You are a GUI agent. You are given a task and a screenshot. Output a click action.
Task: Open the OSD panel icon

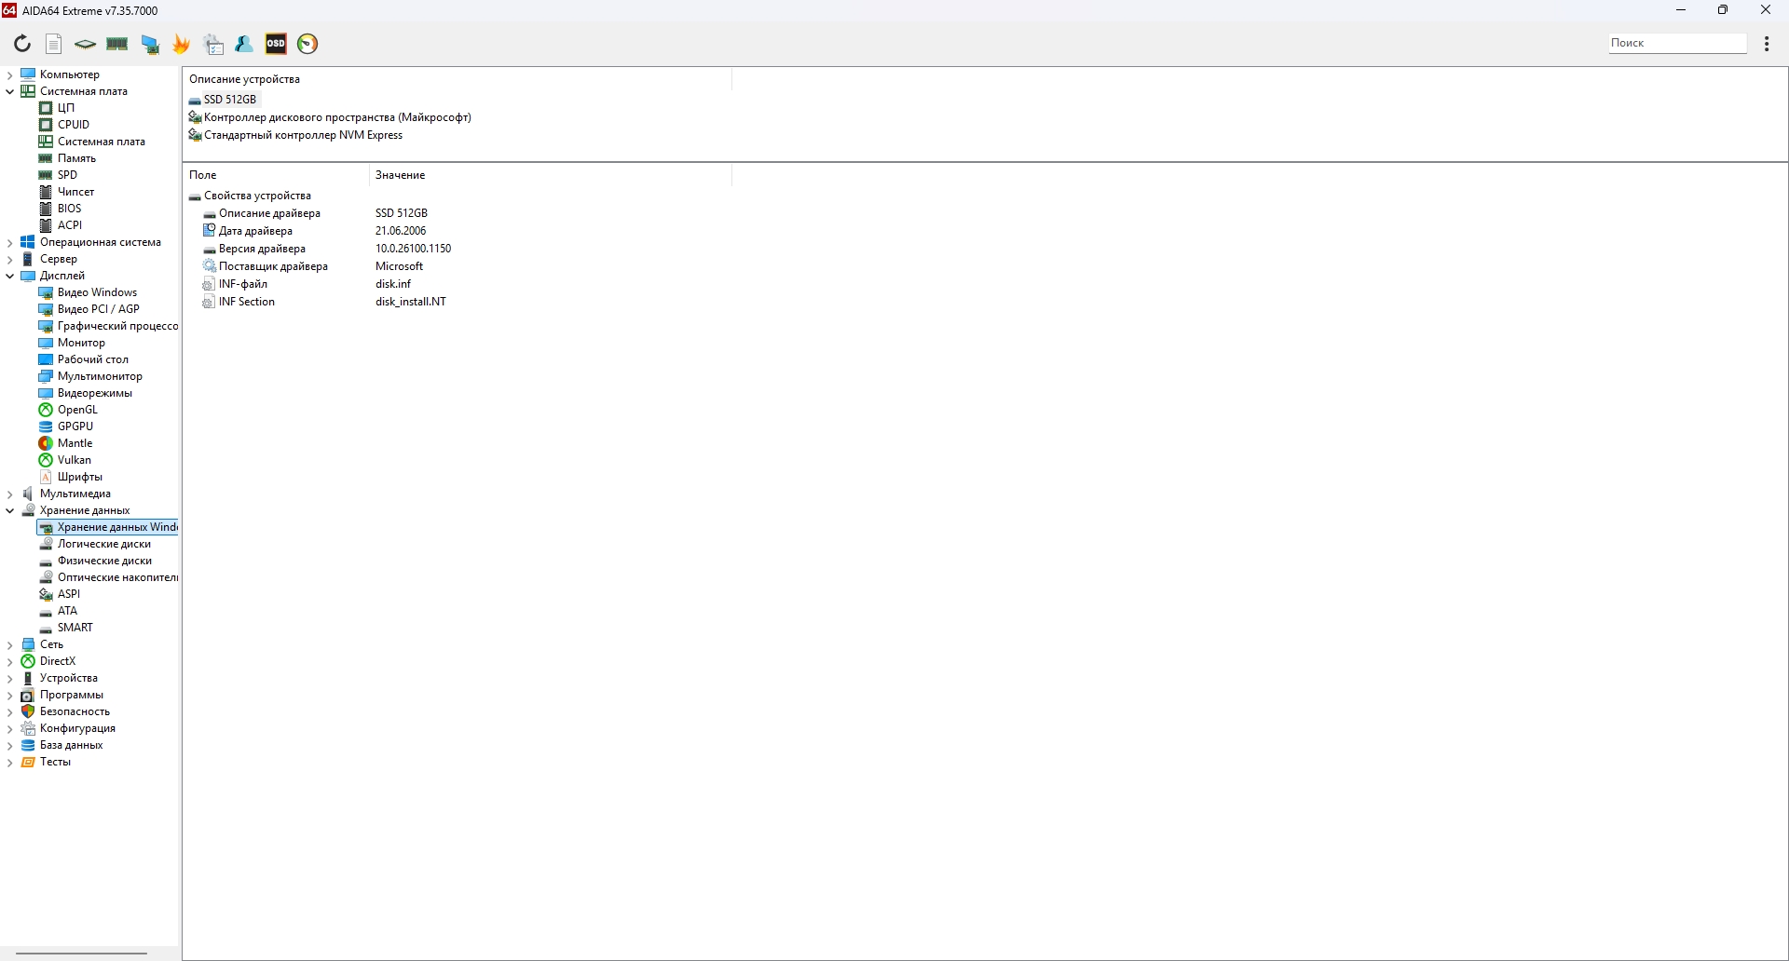276,44
